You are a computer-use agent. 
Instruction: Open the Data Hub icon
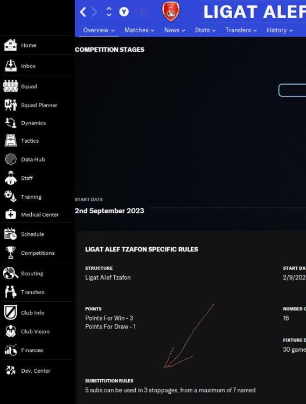[x=11, y=159]
